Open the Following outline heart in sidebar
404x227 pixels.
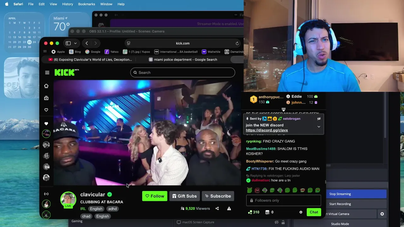(46, 110)
